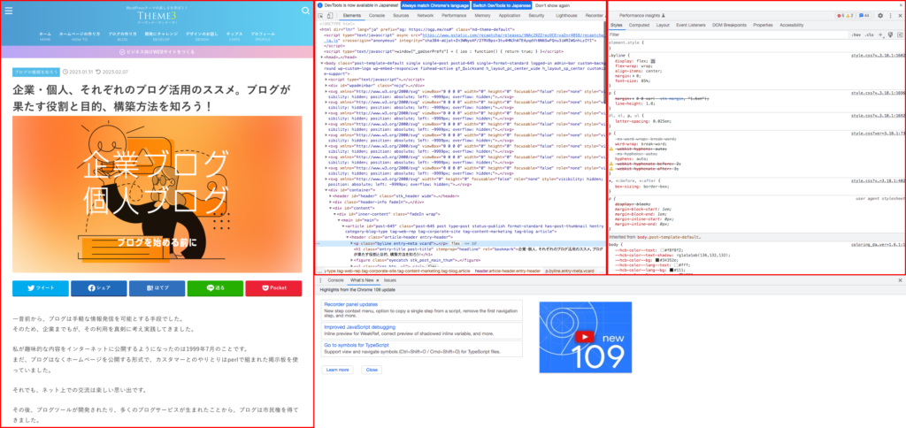Viewport: 906px width, 428px height.
Task: Close the DevTools language notification bar
Action: pyautogui.click(x=900, y=5)
